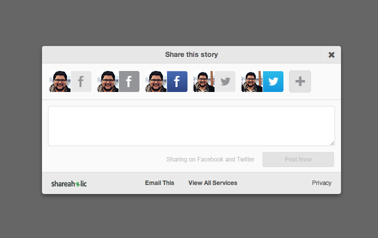
Task: Click Sharing on Facebook and Twitter text
Action: pyautogui.click(x=210, y=159)
